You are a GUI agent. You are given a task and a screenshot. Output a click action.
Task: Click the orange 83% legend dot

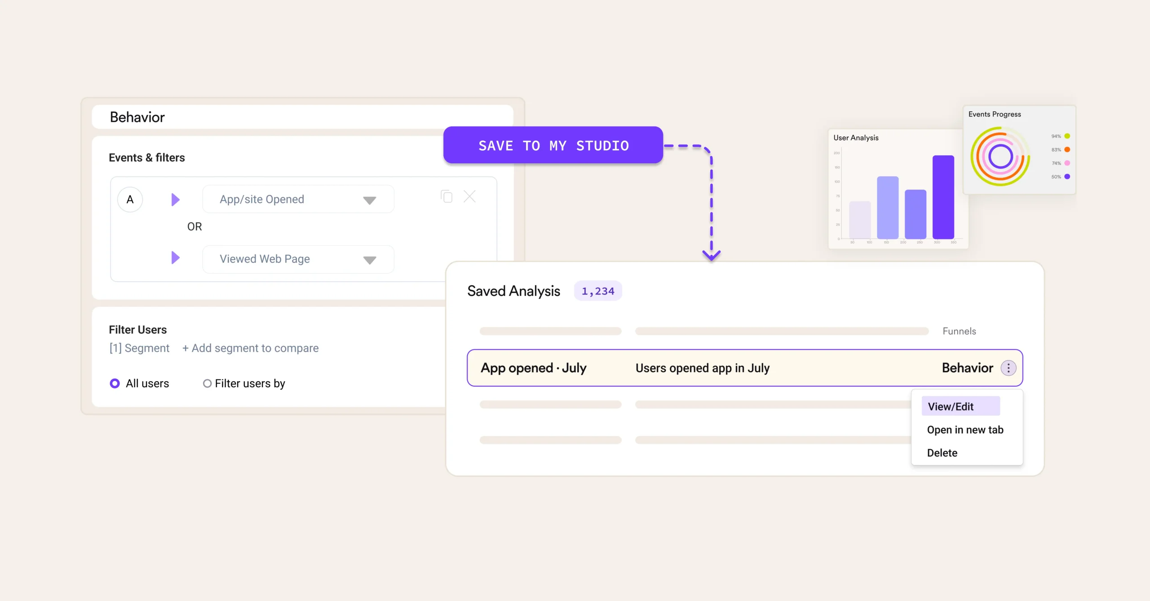[1067, 149]
